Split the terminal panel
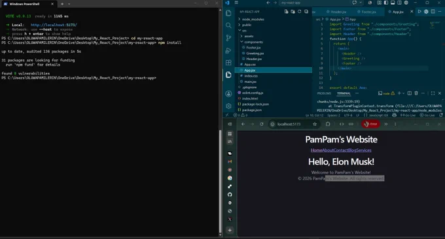Image resolution: width=445 pixels, height=239 pixels. coord(410,93)
